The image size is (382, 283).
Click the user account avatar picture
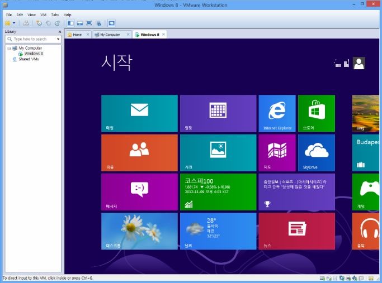pos(359,63)
